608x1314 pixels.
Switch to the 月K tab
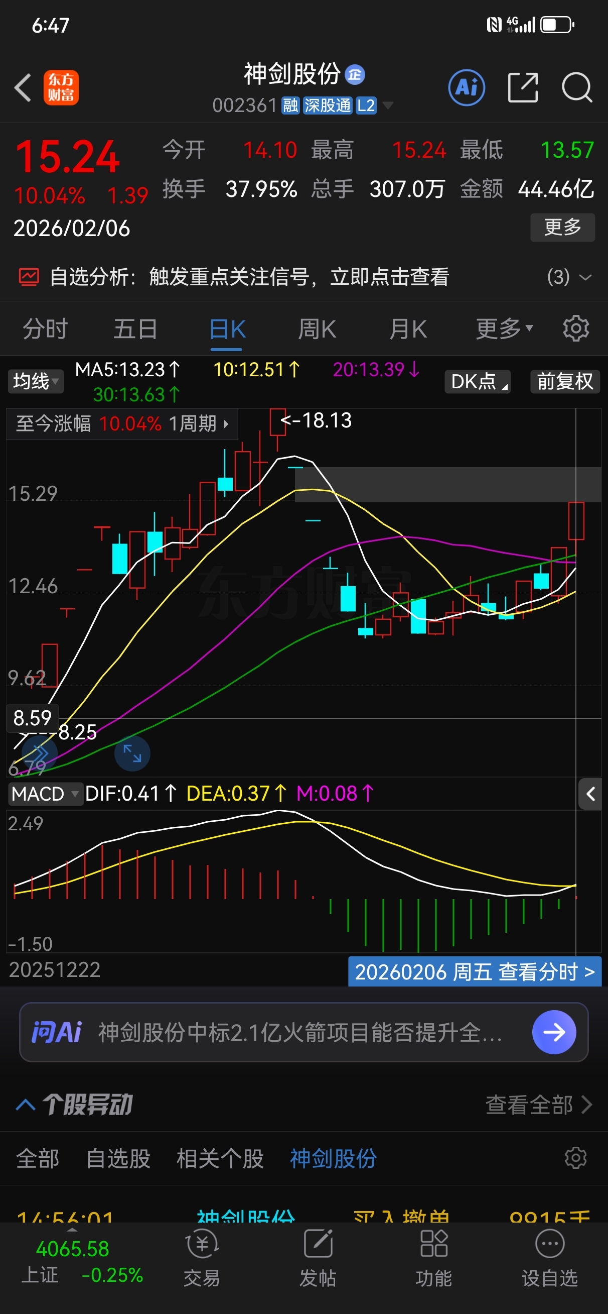point(408,328)
